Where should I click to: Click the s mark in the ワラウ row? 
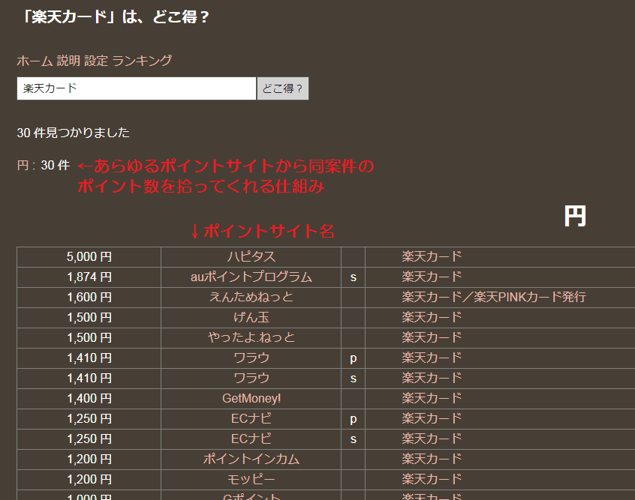[353, 379]
